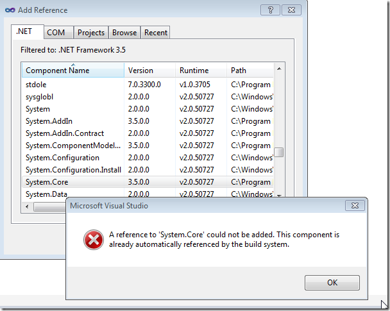The image size is (390, 311).
Task: Click the horizontal scrollbar left arrow
Action: pos(28,206)
